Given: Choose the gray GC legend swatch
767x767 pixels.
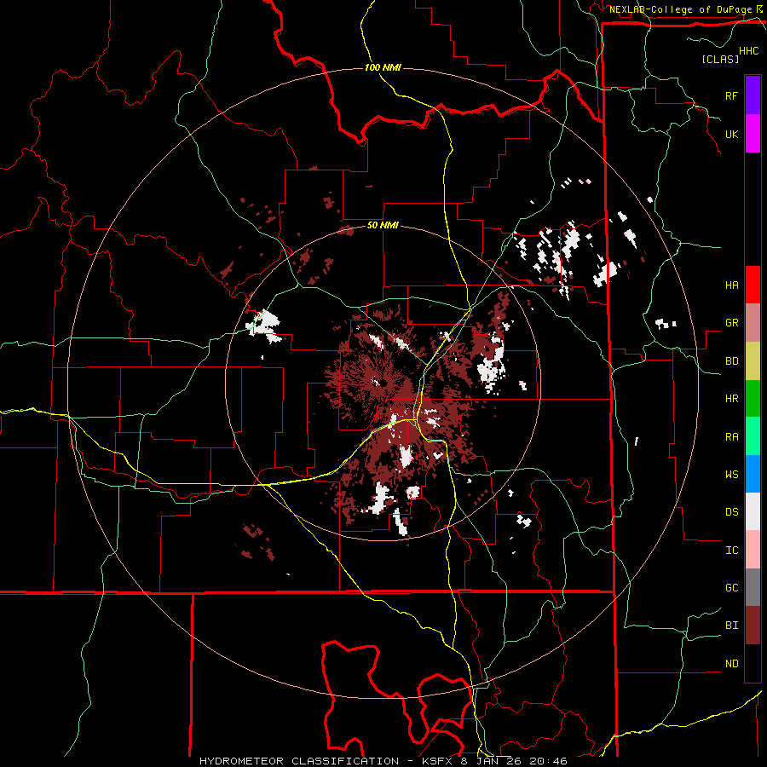Looking at the screenshot, I should tap(753, 587).
